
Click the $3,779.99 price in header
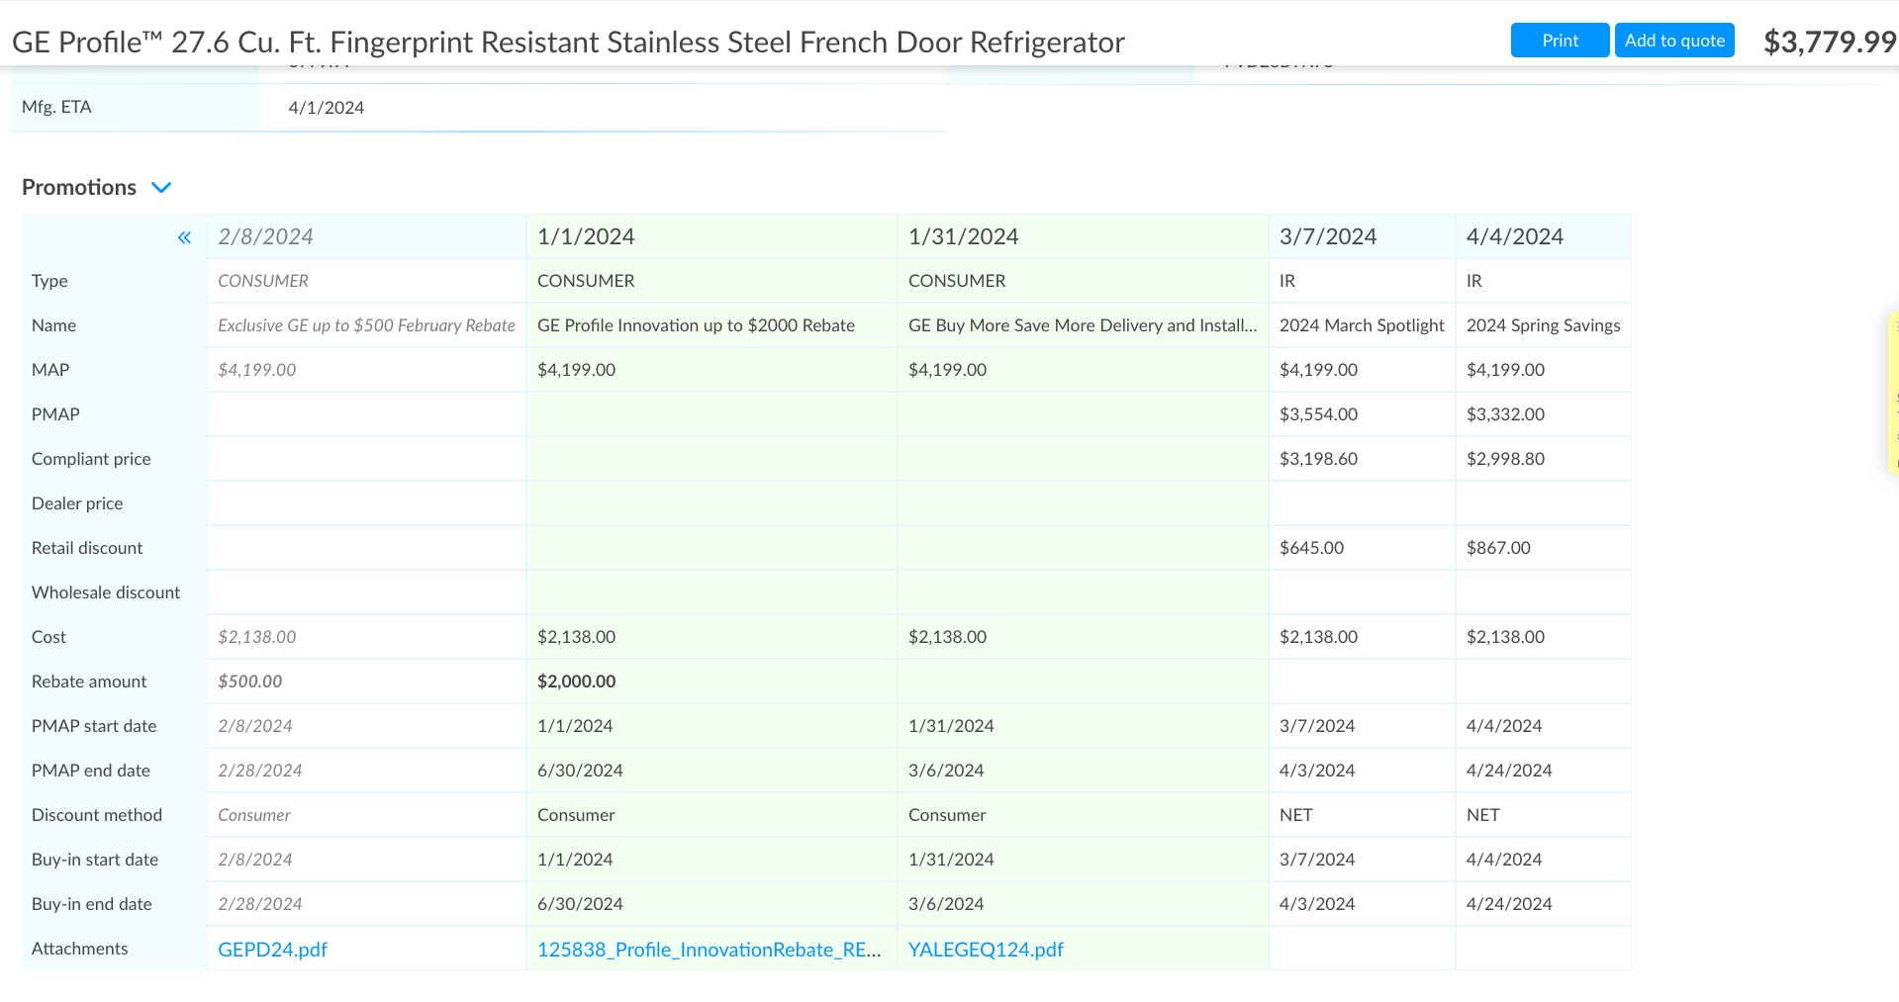[1829, 42]
